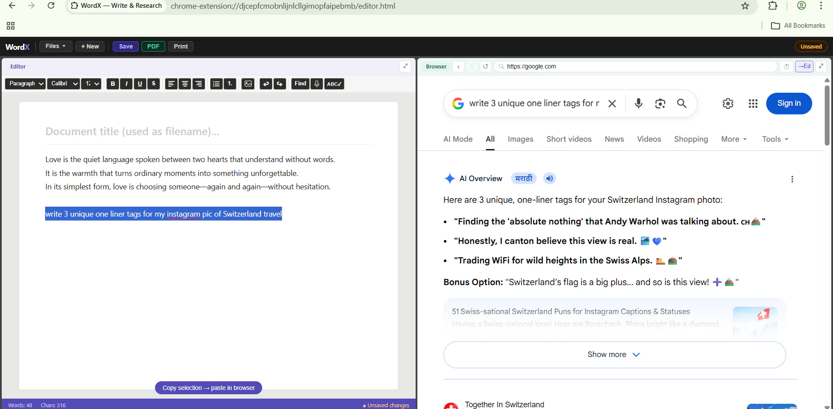Align the text to the right
This screenshot has width=833, height=409.
click(199, 84)
